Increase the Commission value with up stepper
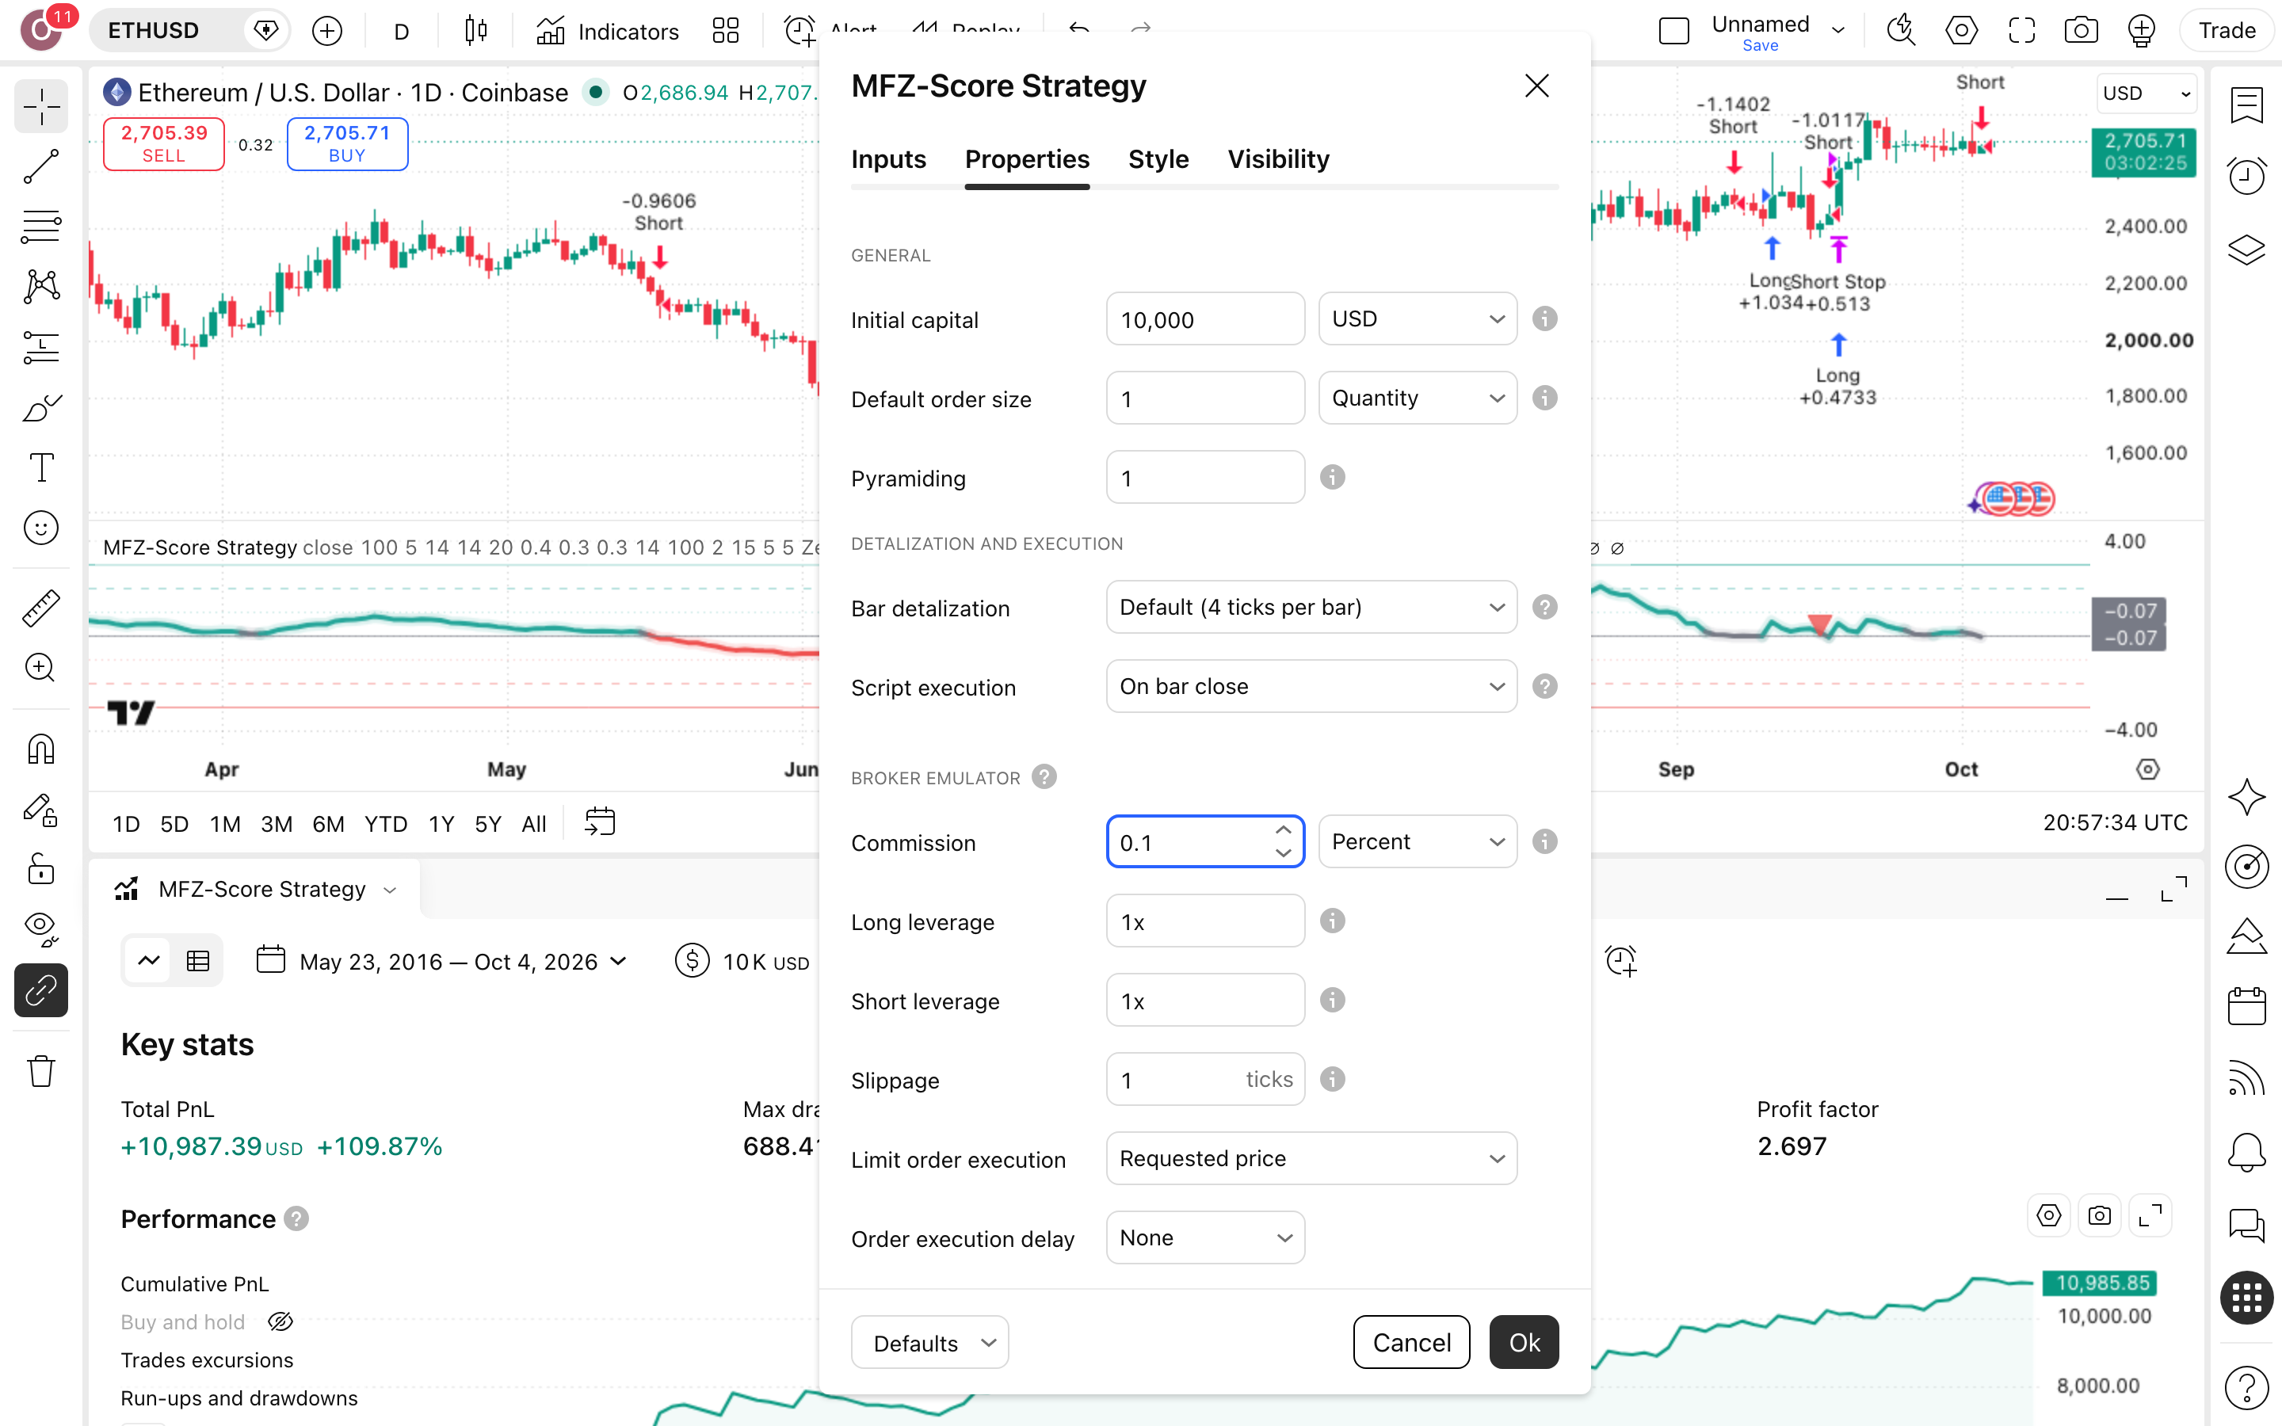This screenshot has height=1426, width=2282. coord(1283,830)
